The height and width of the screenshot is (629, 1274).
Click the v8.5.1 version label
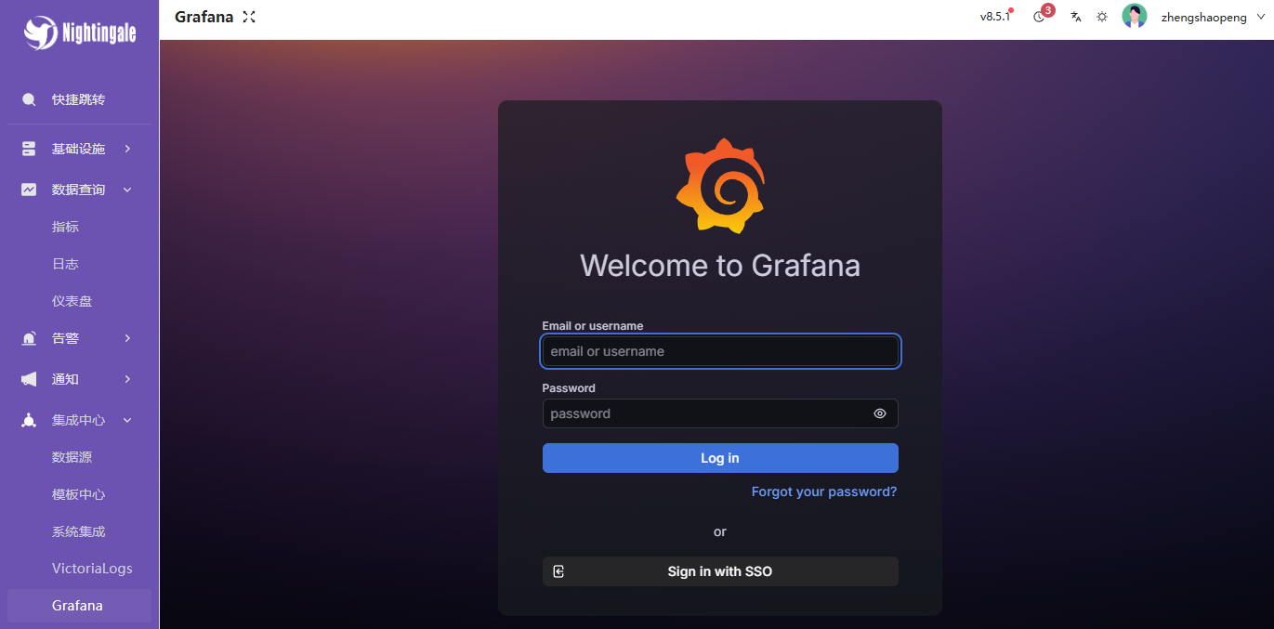(x=994, y=17)
